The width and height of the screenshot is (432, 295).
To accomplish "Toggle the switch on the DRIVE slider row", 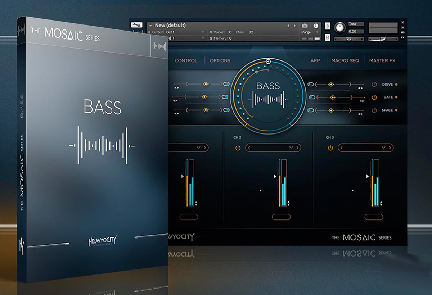I will click(311, 84).
